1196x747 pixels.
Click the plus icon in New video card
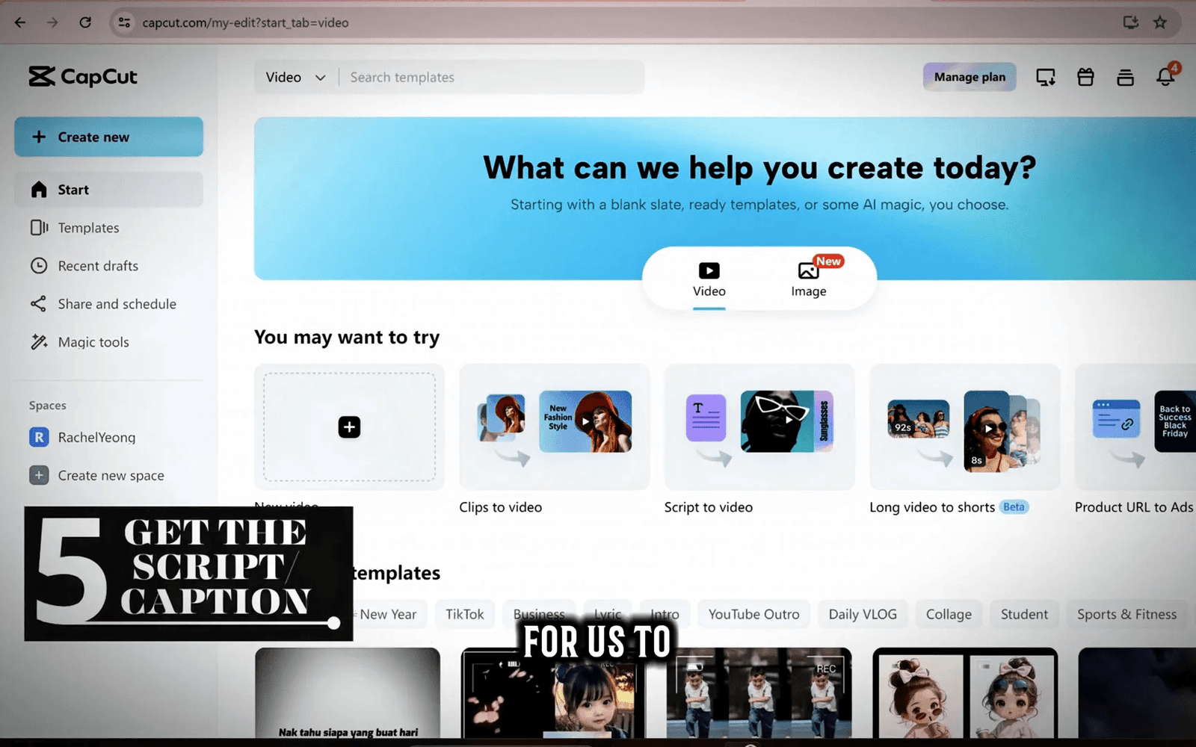[x=349, y=427]
